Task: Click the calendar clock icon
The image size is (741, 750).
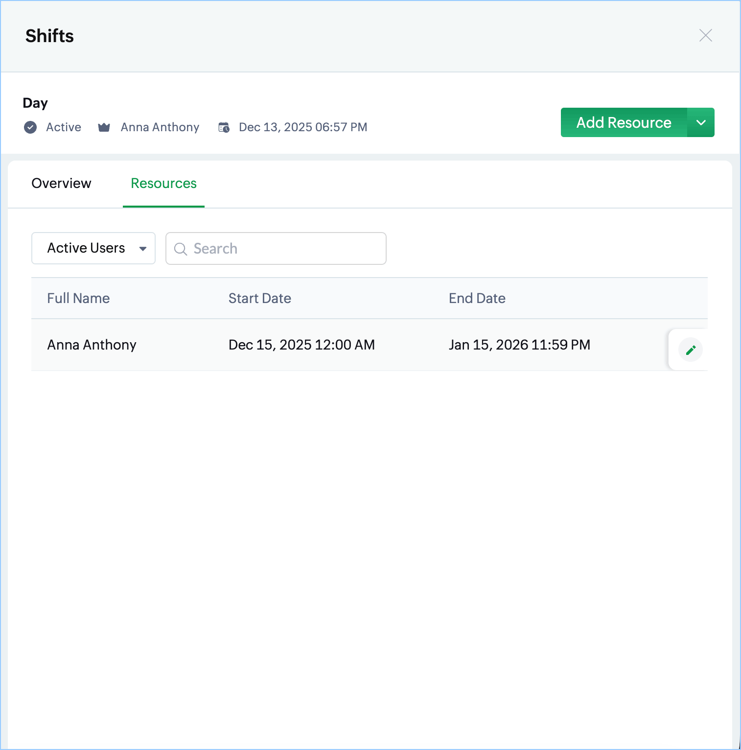Action: (224, 128)
